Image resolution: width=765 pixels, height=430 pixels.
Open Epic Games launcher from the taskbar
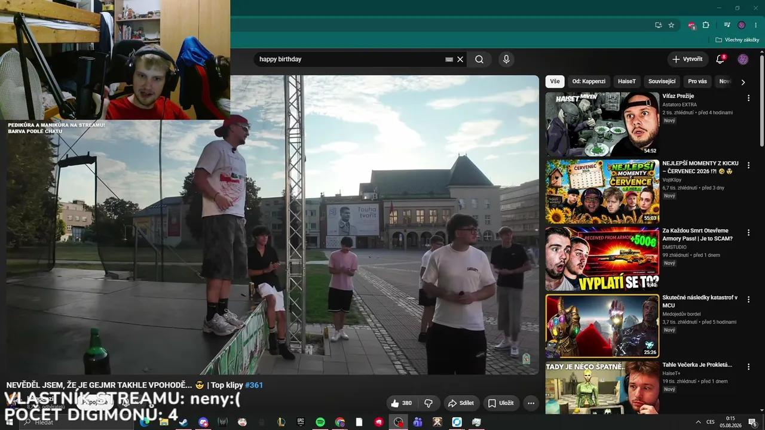[301, 422]
